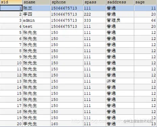157x127 pixels.
Task: Select saddress 普通 in row 9
Action: (120, 57)
